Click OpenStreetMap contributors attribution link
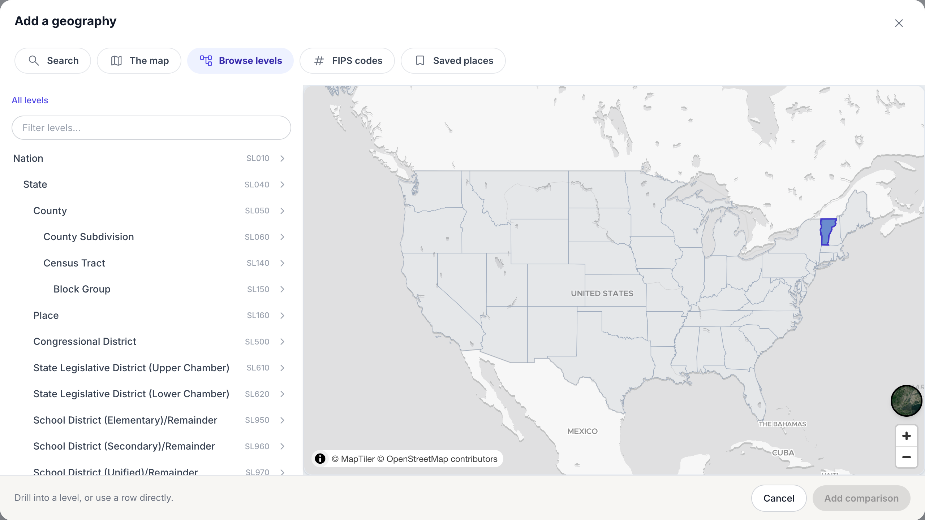Image resolution: width=925 pixels, height=520 pixels. tap(437, 459)
